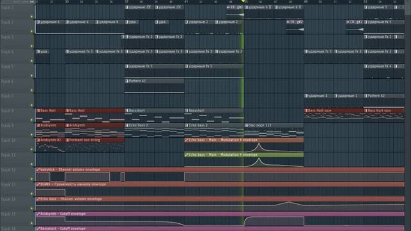Click the ударные 5 pattern icon on Track 1
The height and width of the screenshot is (231, 411).
coord(365,7)
